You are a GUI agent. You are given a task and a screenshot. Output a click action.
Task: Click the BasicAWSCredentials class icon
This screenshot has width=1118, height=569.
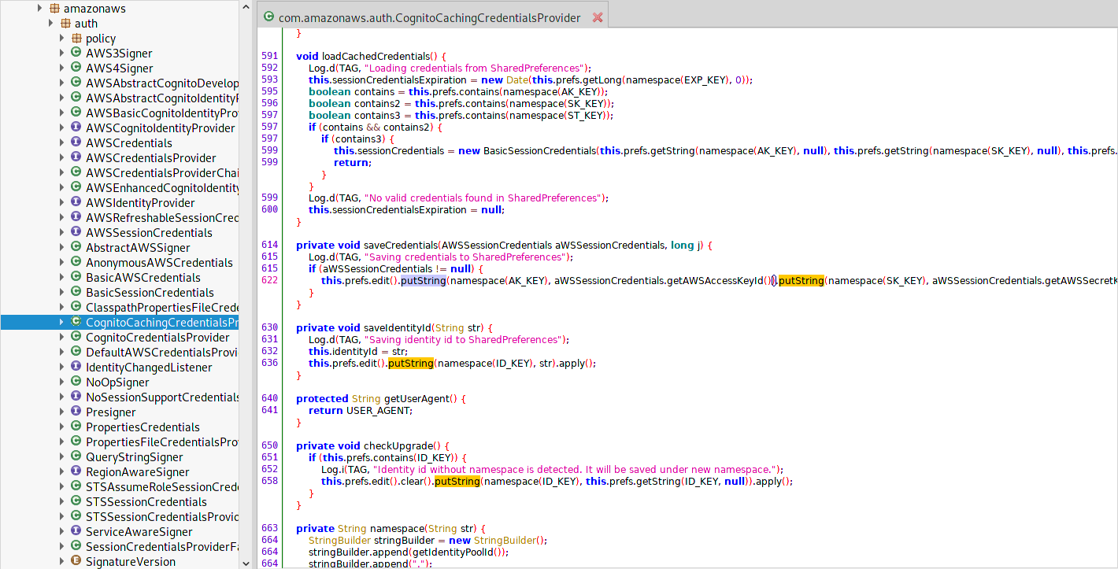click(76, 278)
